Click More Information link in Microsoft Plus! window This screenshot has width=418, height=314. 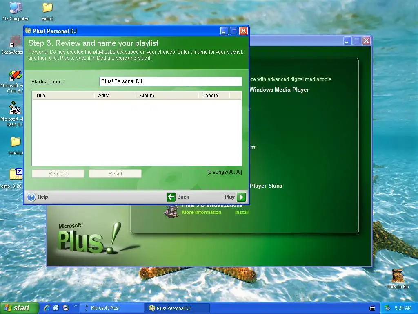click(202, 212)
